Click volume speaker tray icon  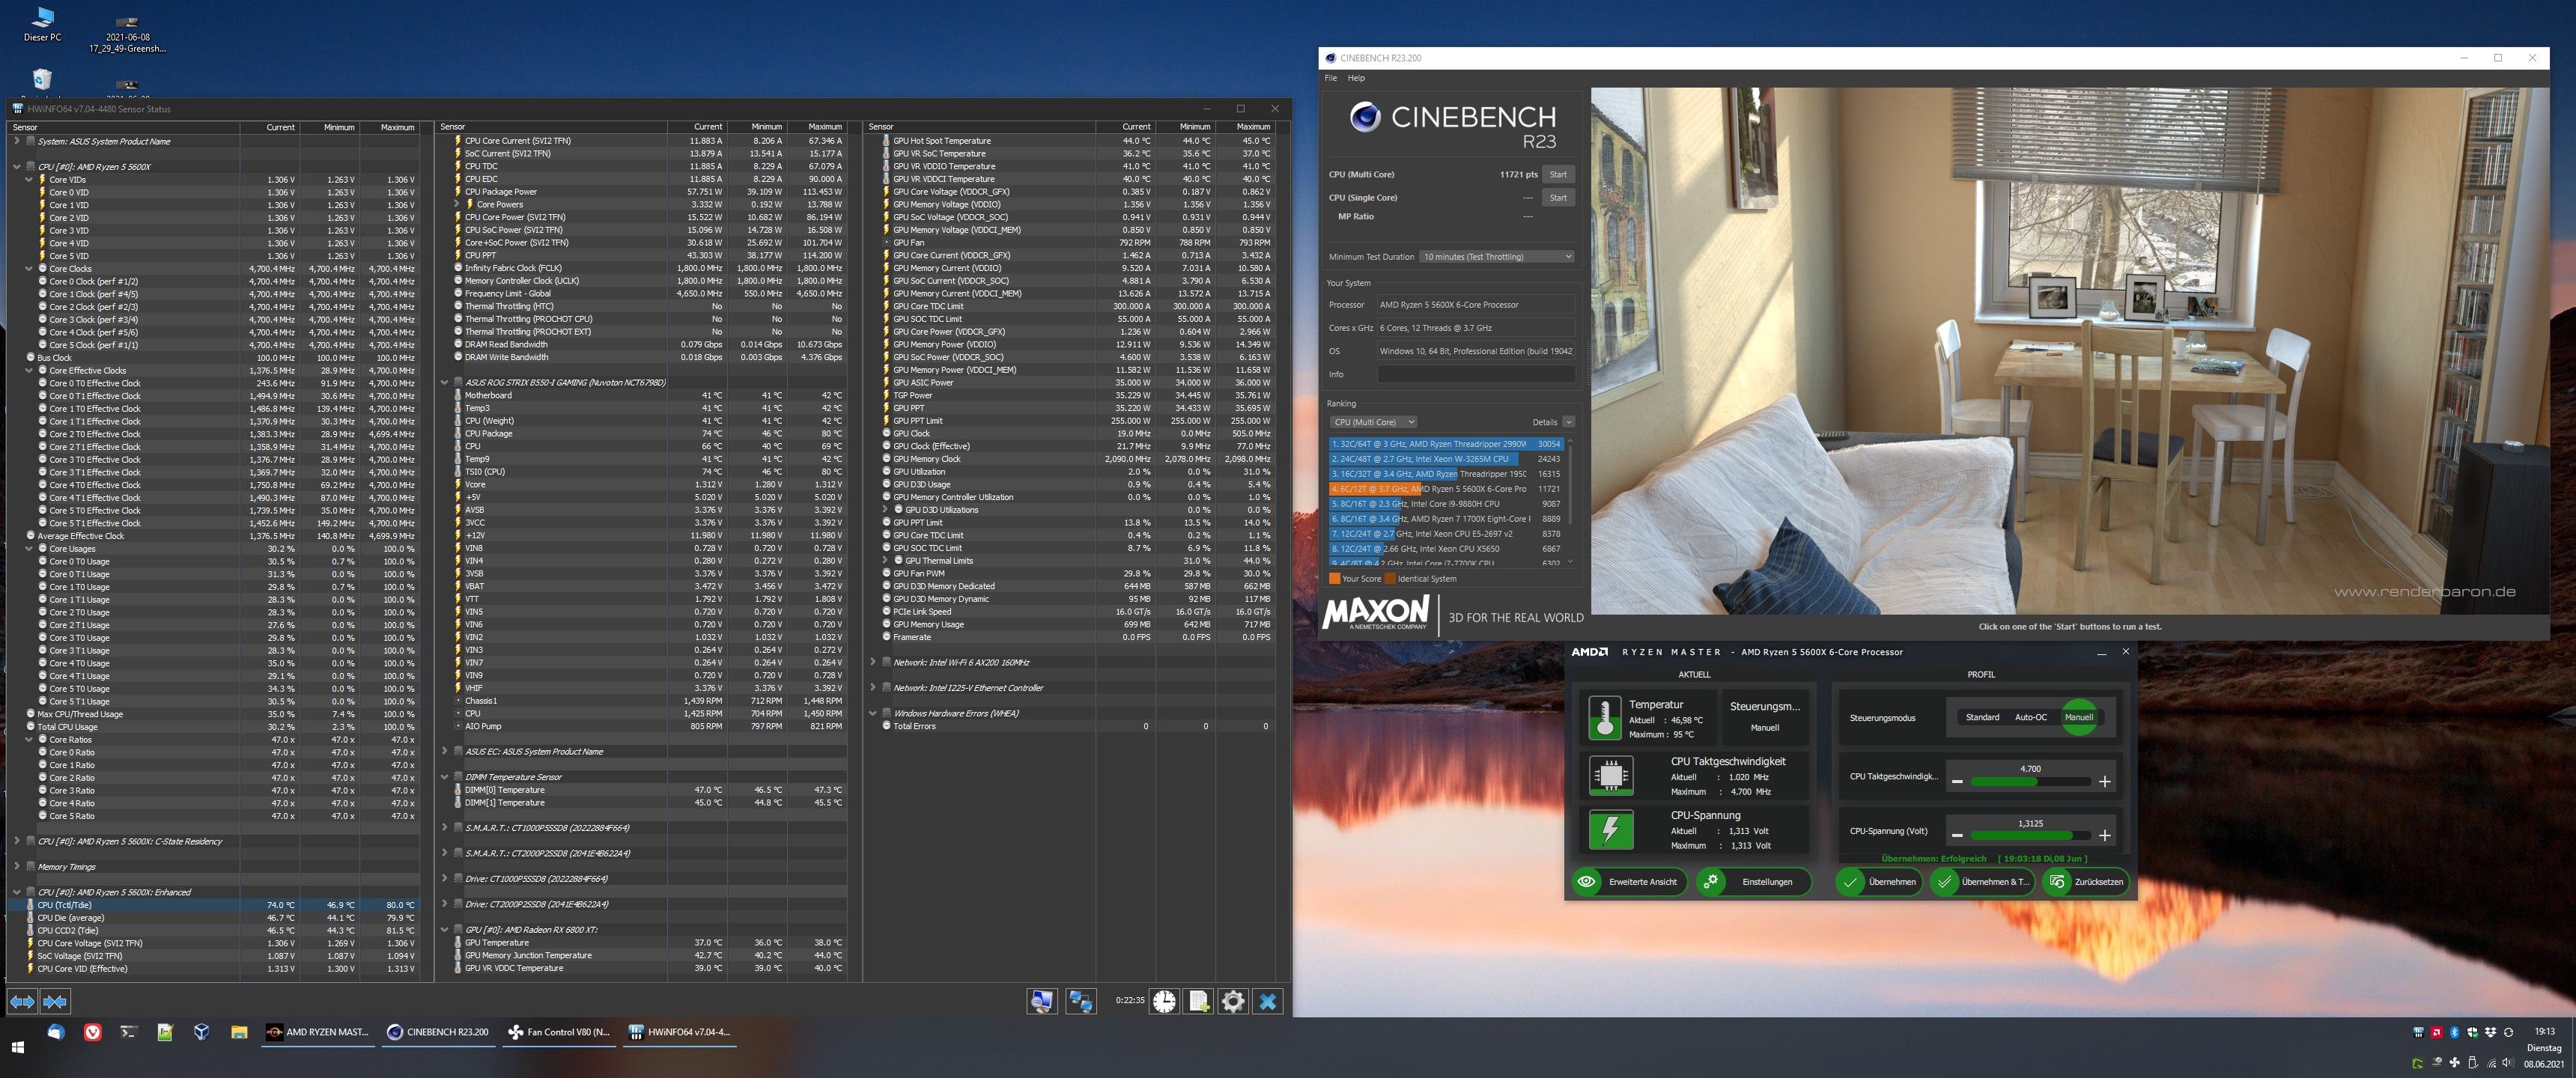[x=2509, y=1063]
